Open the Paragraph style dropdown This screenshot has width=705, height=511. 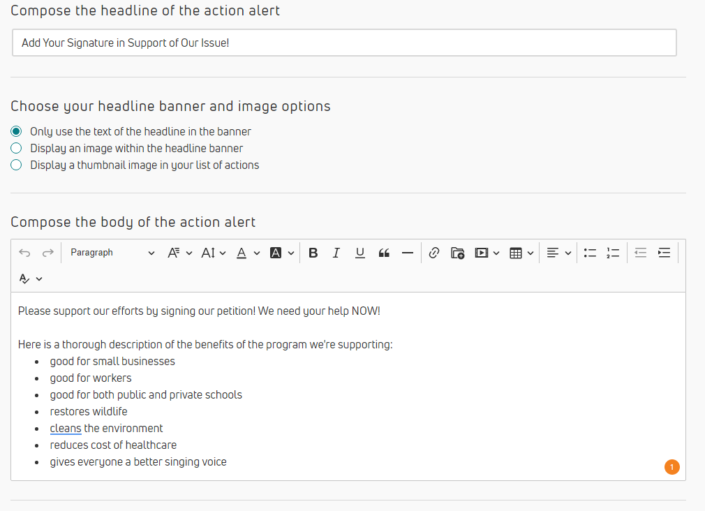[x=112, y=253]
